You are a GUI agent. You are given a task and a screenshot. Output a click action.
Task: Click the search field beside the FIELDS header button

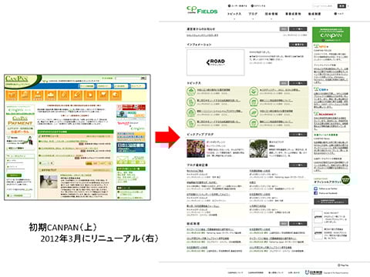(324, 6)
